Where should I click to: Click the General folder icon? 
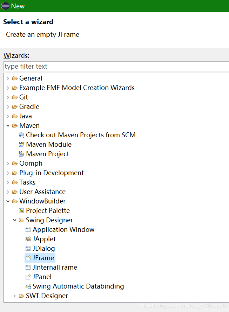(x=15, y=78)
